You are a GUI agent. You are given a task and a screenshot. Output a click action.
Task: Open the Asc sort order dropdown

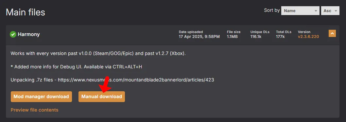(x=330, y=10)
